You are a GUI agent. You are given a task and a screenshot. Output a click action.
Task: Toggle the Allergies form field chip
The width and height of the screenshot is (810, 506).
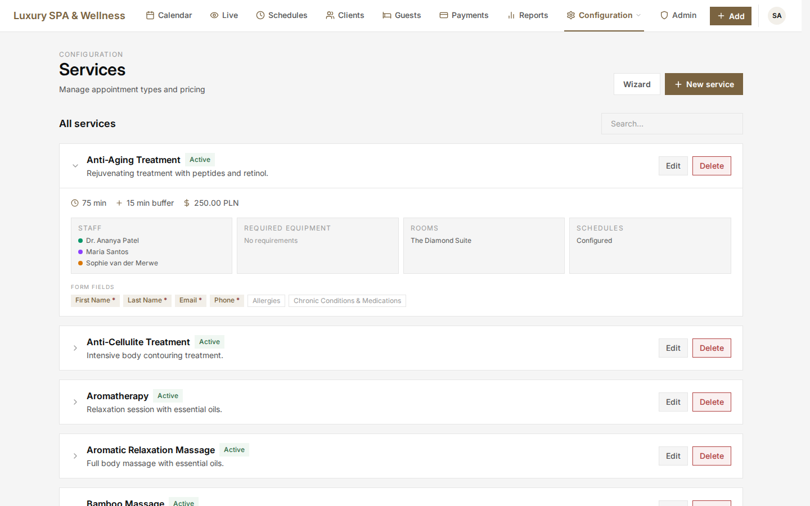coord(266,300)
